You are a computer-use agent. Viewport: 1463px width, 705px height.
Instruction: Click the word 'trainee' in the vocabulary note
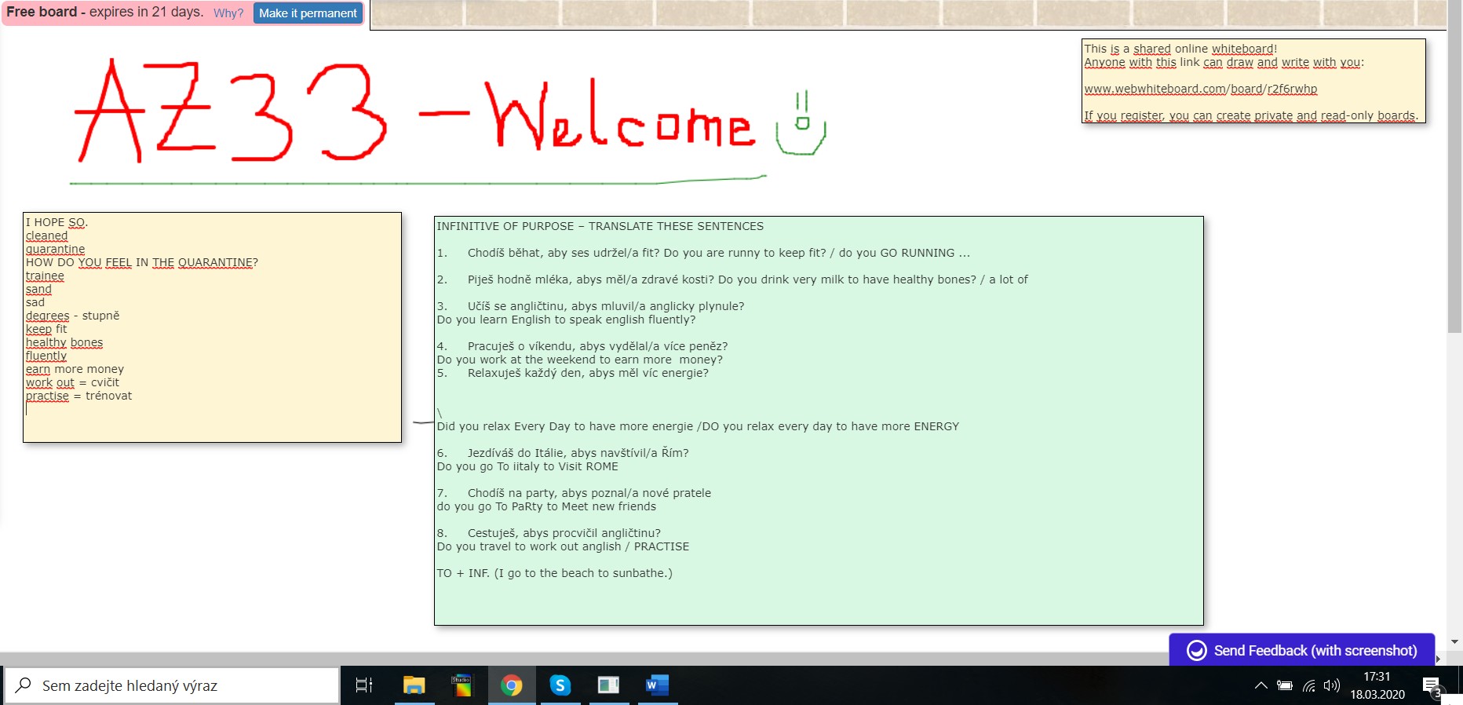45,276
